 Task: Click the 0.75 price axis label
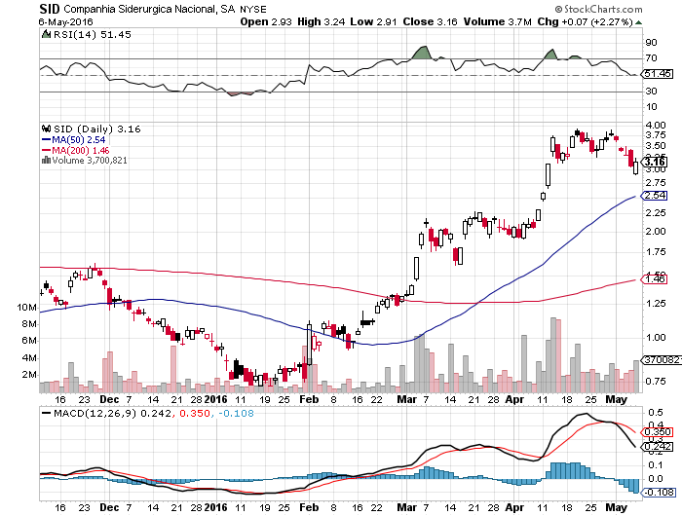pyautogui.click(x=656, y=381)
